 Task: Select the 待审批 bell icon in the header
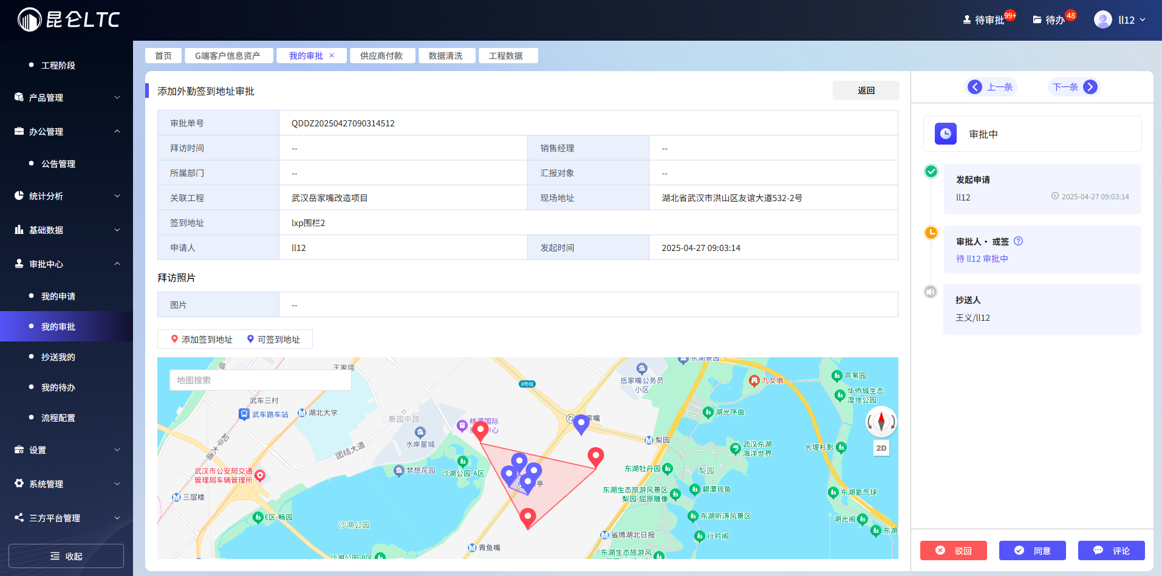pyautogui.click(x=966, y=19)
